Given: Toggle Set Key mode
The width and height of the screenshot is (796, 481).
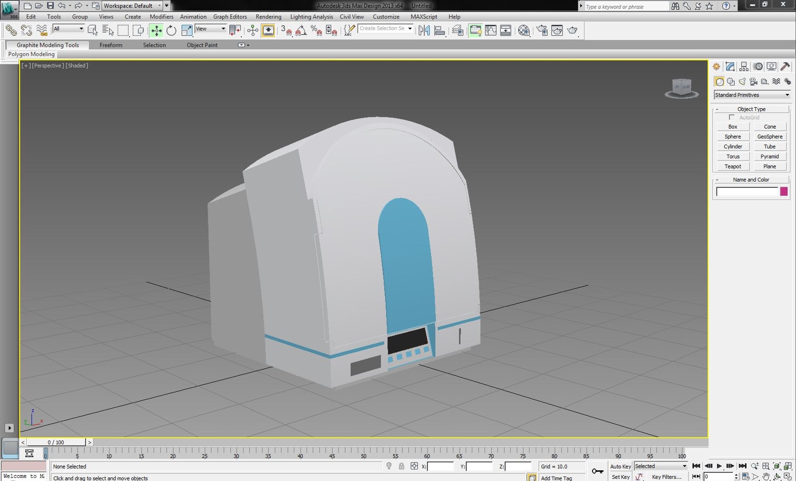Looking at the screenshot, I should [x=620, y=477].
